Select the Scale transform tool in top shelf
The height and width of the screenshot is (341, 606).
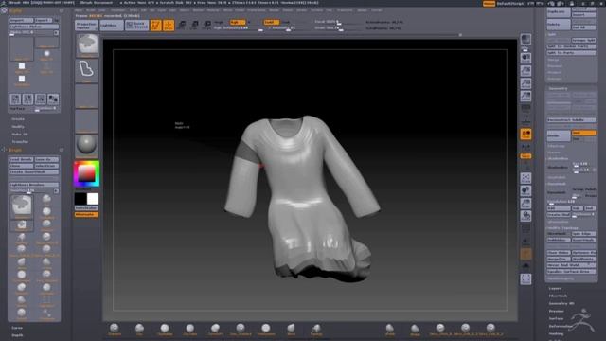[194, 26]
